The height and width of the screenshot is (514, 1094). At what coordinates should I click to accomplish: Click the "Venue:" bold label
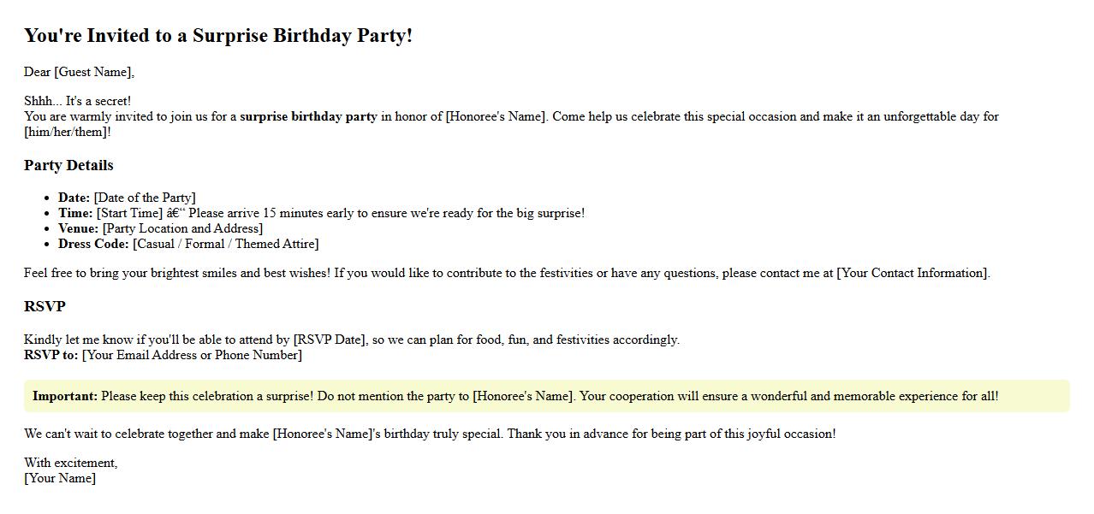pyautogui.click(x=78, y=228)
